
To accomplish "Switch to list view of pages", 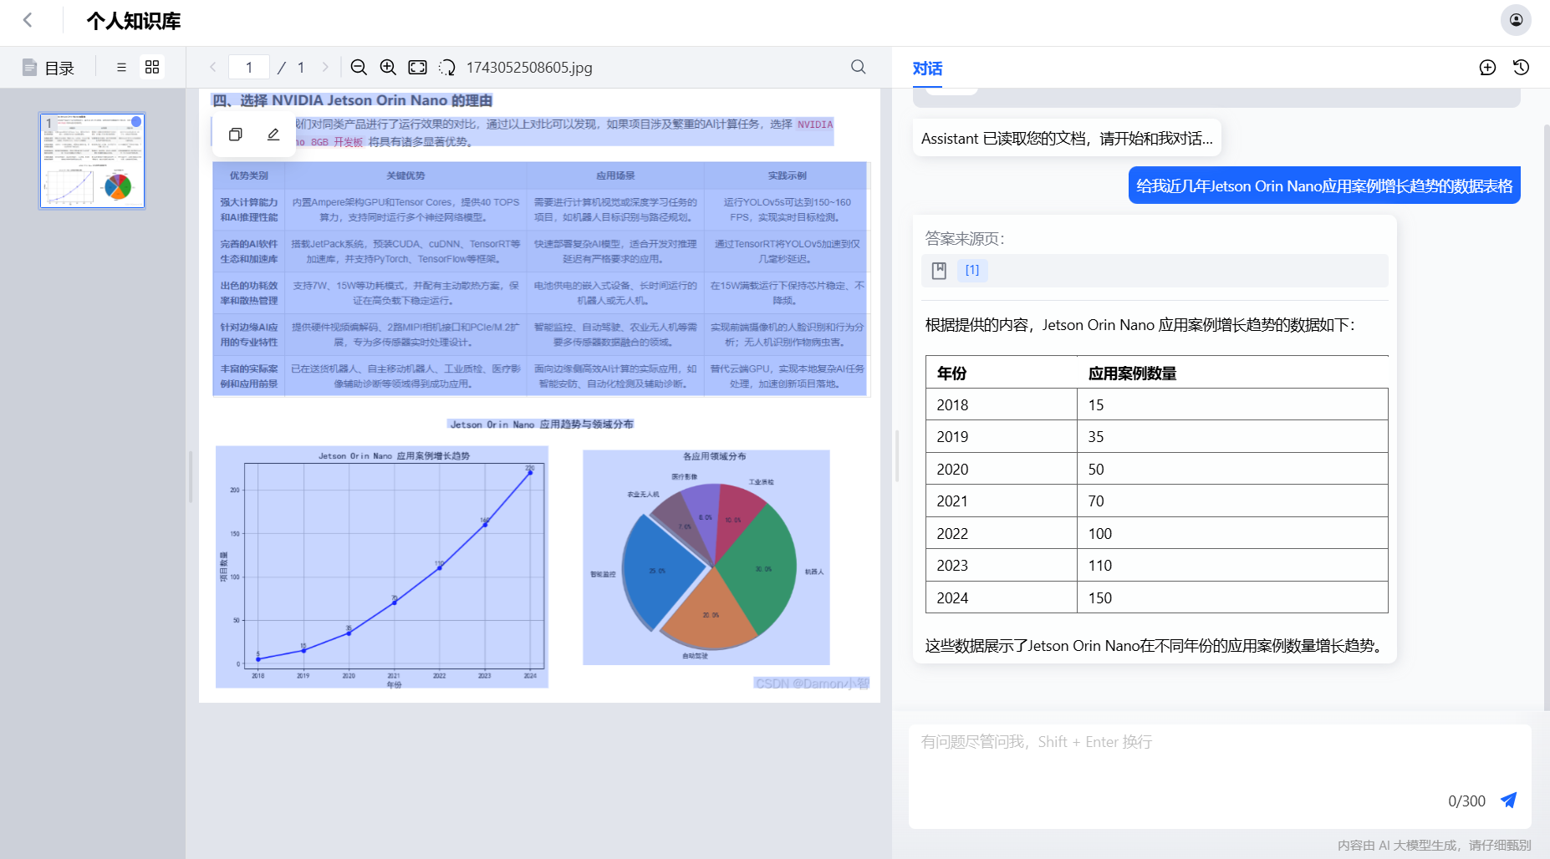I will pos(121,67).
